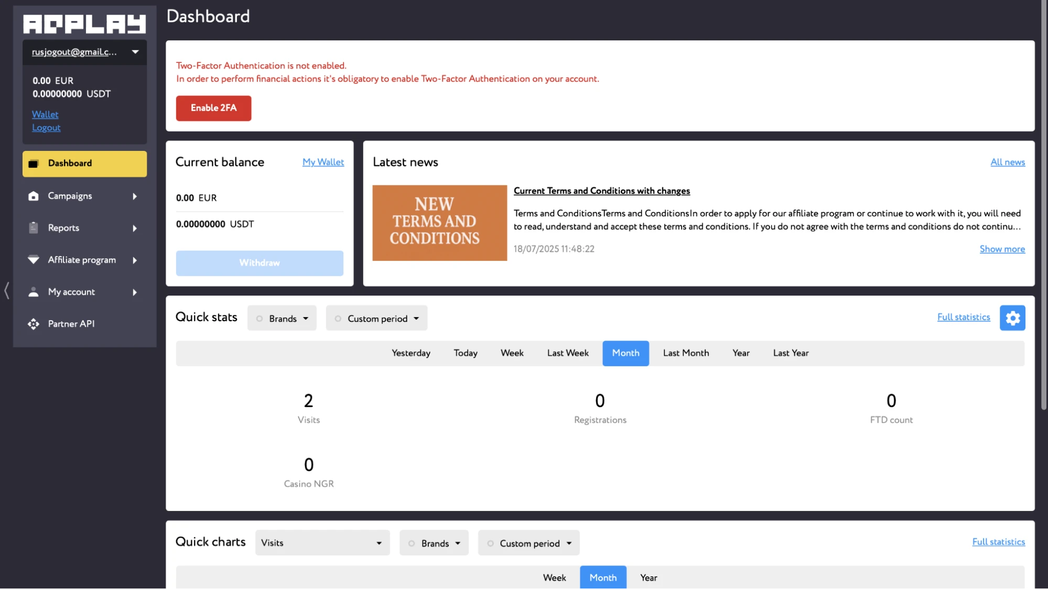Open Brands dropdown in Quick stats

click(x=282, y=318)
